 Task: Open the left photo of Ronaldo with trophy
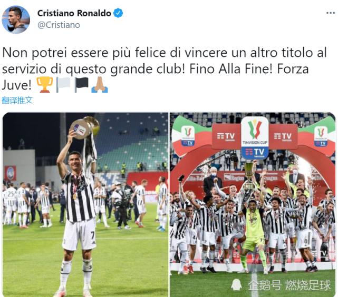(85, 204)
